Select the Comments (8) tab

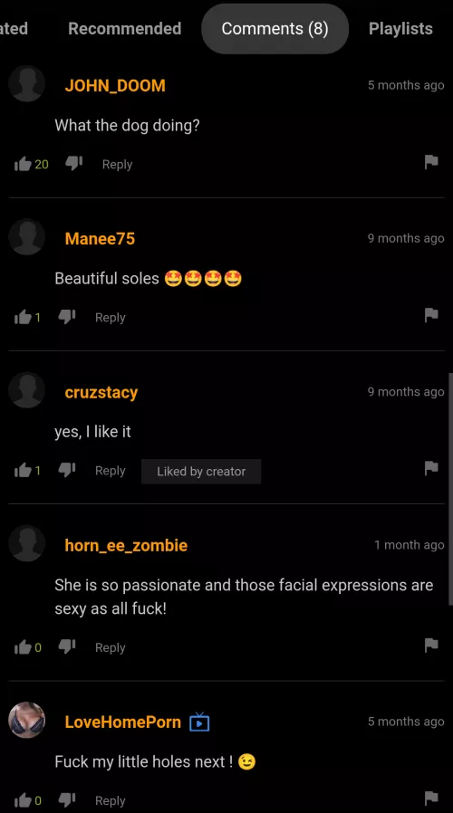point(275,28)
